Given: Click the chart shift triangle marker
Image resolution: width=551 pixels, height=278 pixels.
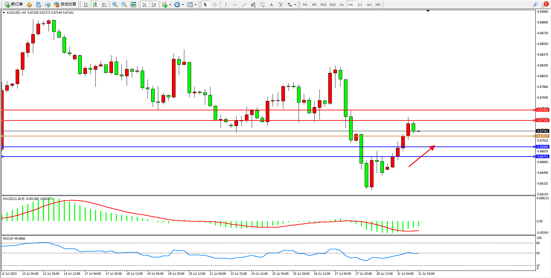Looking at the screenshot, I should [428, 11].
